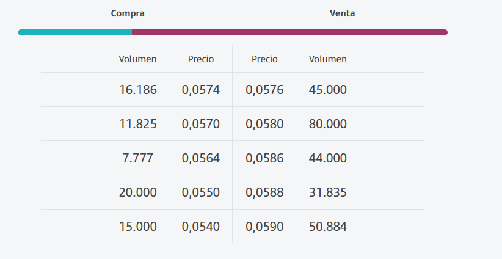Select the Venta label
502x259 pixels.
[342, 13]
